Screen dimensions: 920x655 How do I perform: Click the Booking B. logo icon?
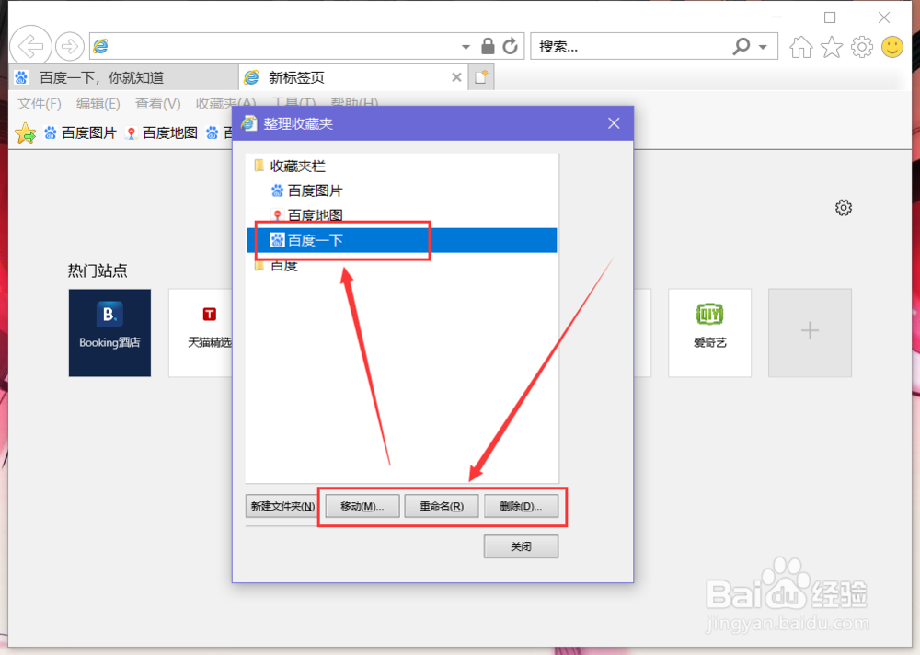109,314
